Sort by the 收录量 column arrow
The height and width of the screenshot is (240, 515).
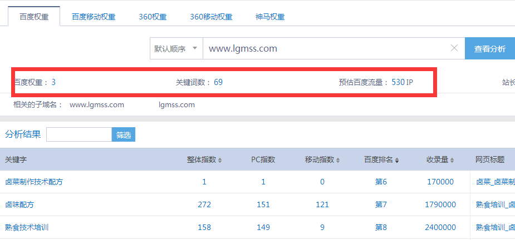[x=452, y=161]
